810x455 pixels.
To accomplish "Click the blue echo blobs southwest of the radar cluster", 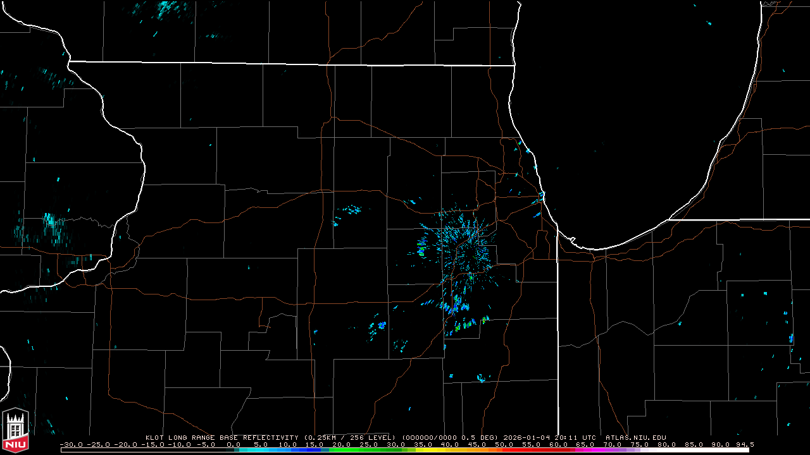I will 381,325.
